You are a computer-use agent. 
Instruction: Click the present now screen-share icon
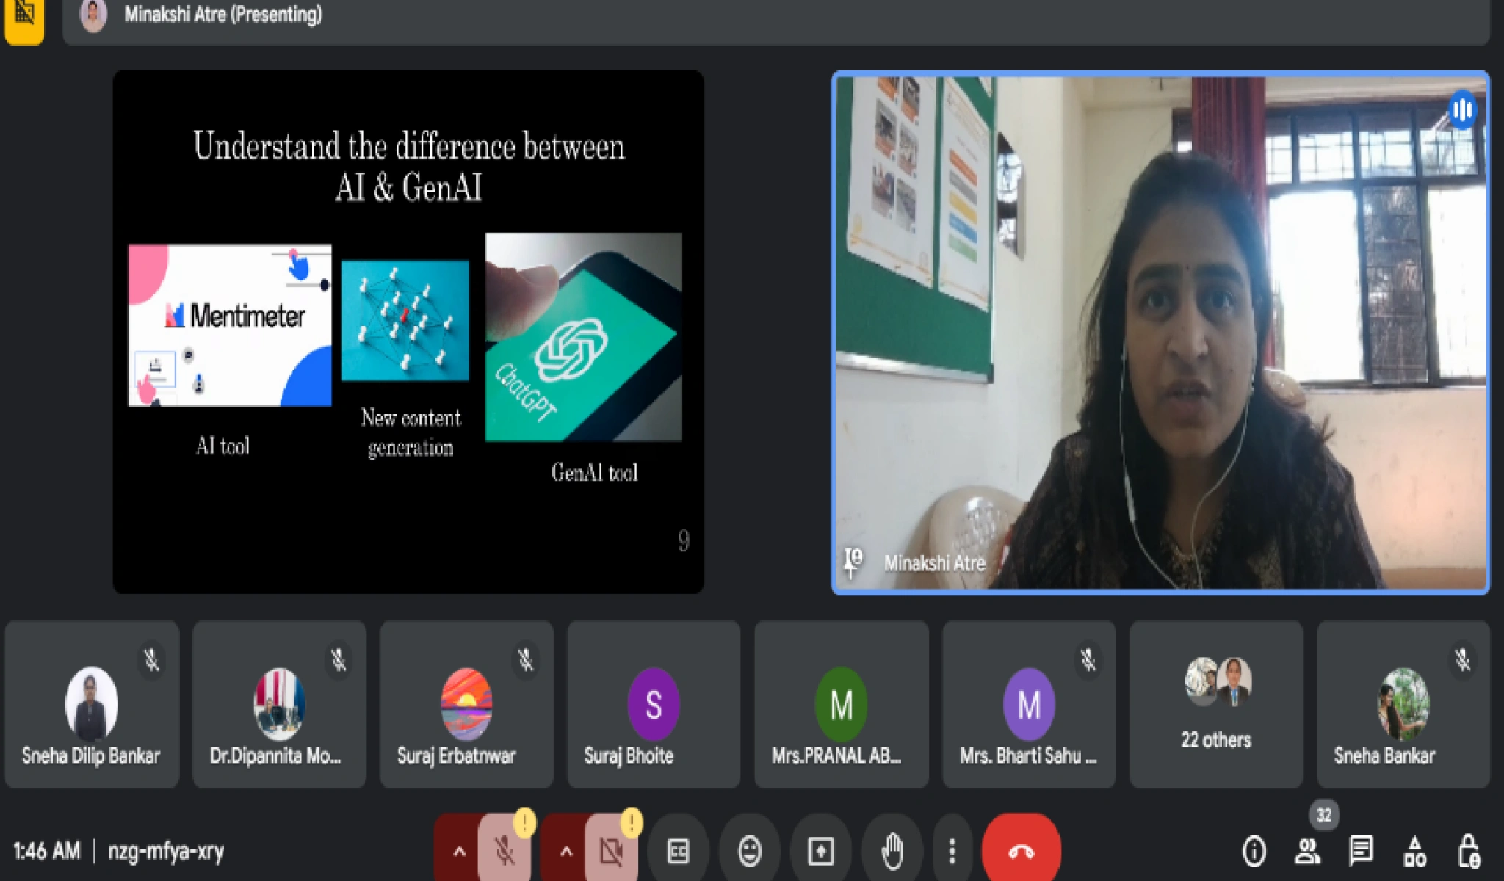(x=820, y=851)
